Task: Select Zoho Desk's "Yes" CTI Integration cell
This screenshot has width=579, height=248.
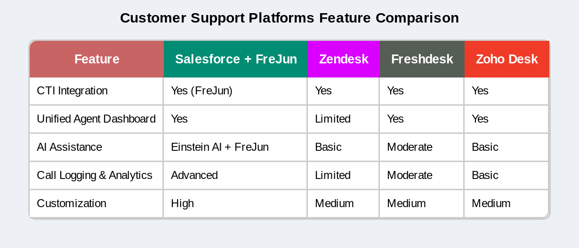Action: coord(480,91)
